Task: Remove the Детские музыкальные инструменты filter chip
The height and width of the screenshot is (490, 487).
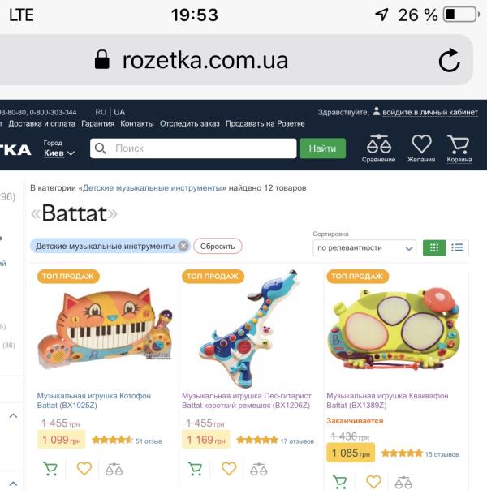Action: point(183,246)
